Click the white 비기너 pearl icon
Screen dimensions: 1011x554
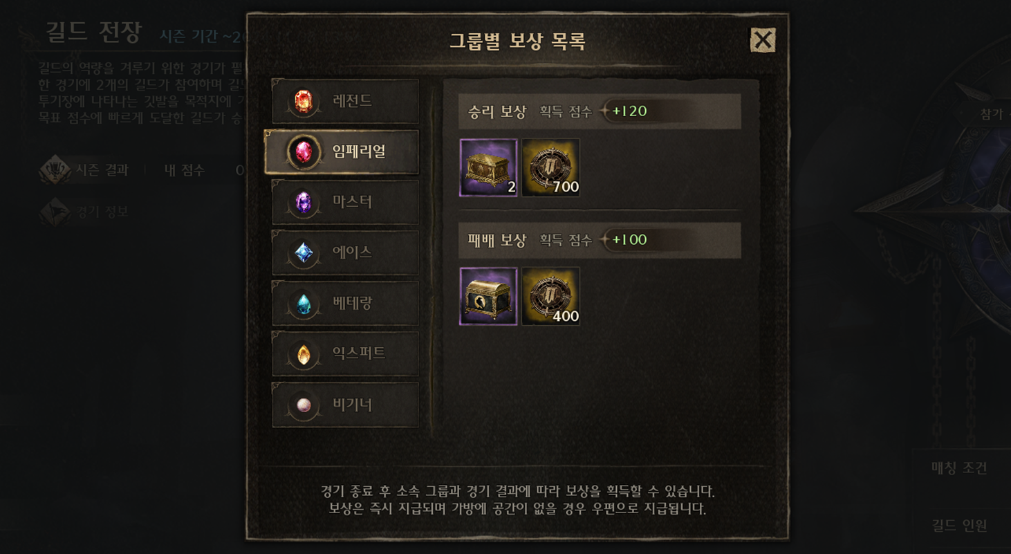(304, 405)
